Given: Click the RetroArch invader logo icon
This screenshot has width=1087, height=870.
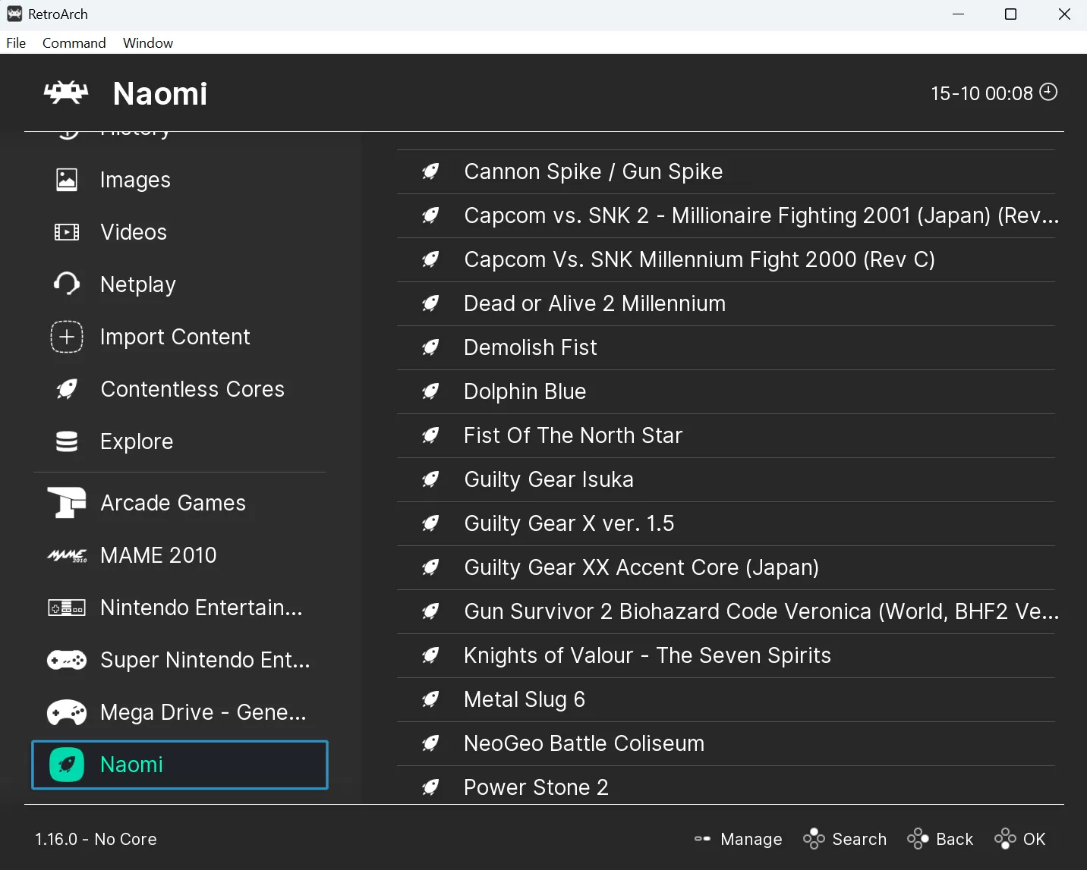Looking at the screenshot, I should (x=66, y=93).
